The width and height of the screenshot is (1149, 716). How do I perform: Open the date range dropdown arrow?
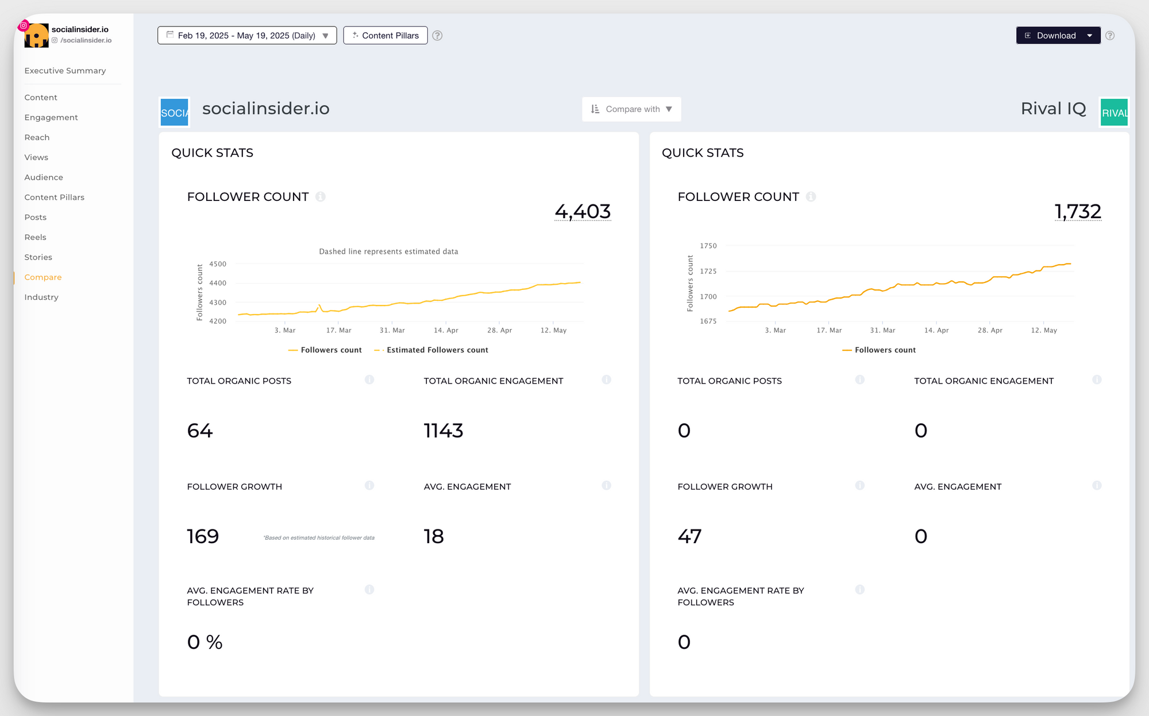pos(325,36)
